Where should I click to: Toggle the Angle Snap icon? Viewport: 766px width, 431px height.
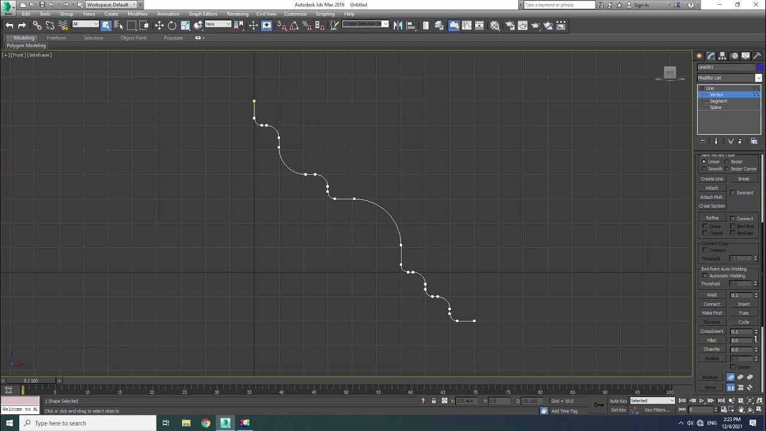click(294, 25)
